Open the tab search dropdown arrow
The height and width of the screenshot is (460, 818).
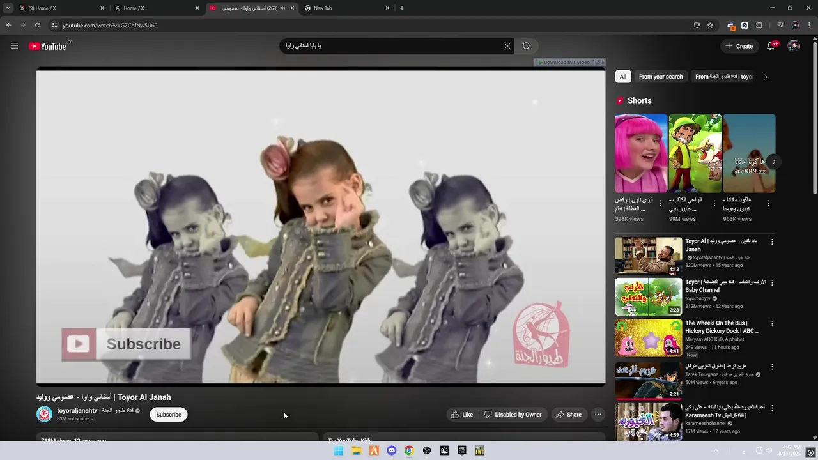coord(8,8)
